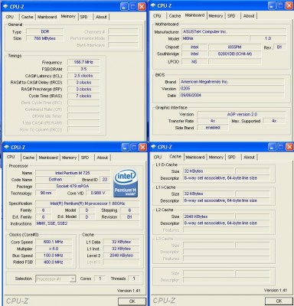Screen dimensions: 294x306
Task: Minimize the Memory tab CPU-Z window
Action: click(124, 7)
